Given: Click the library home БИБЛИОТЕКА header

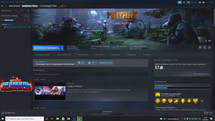Looking at the screenshot, I should click(x=6, y=11).
